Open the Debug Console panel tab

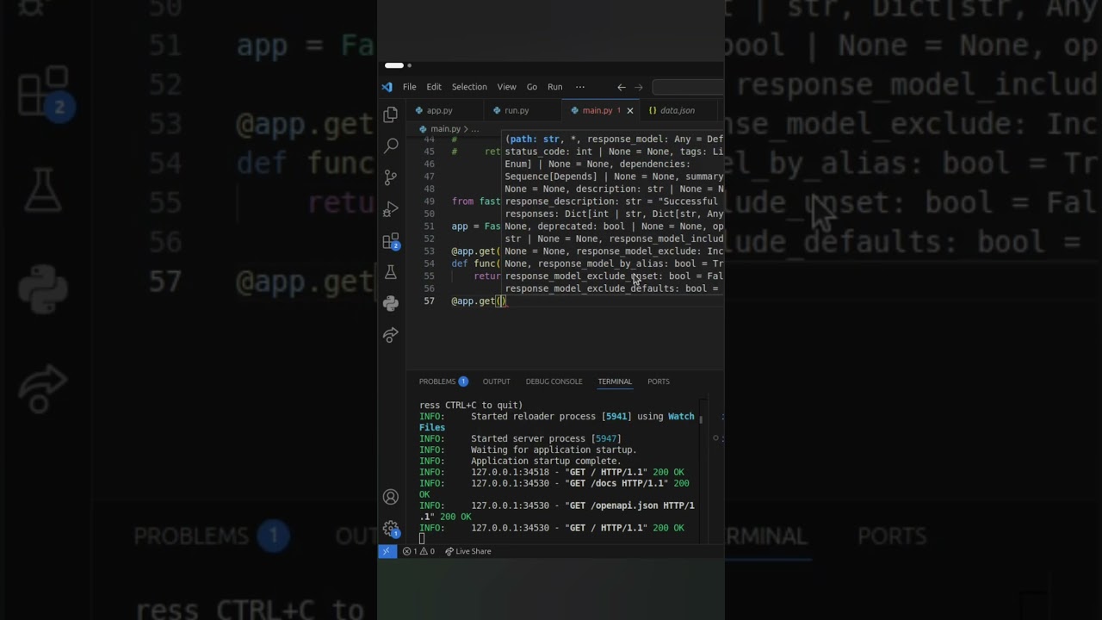point(554,381)
